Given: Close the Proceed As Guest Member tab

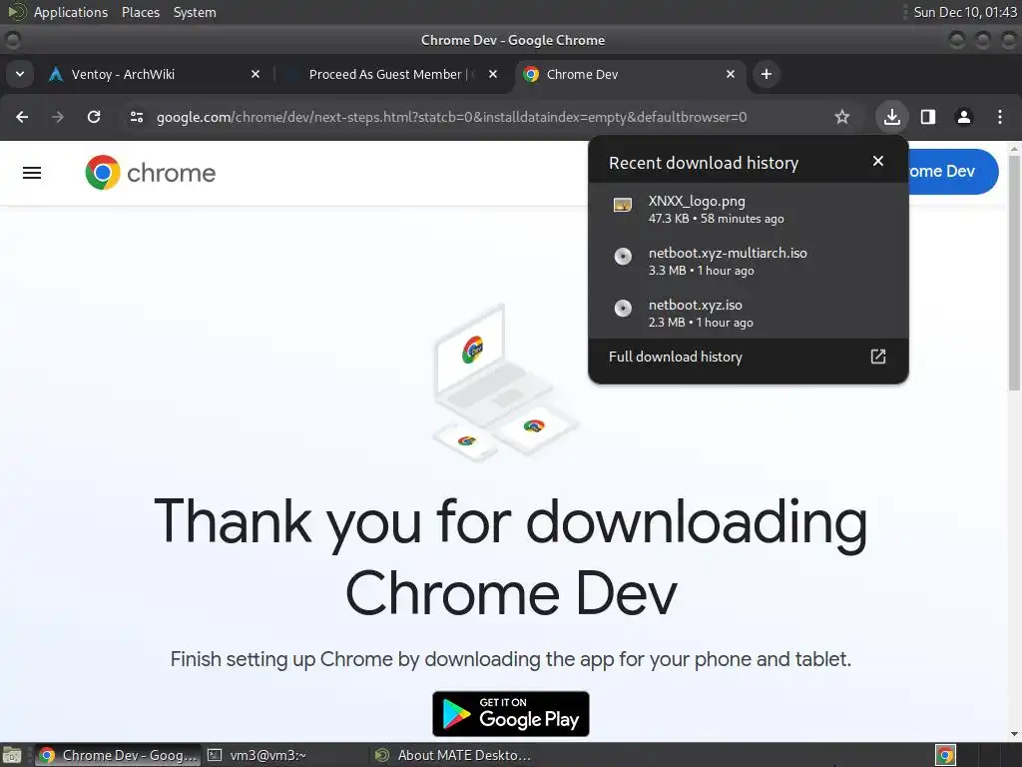Looking at the screenshot, I should [x=493, y=74].
